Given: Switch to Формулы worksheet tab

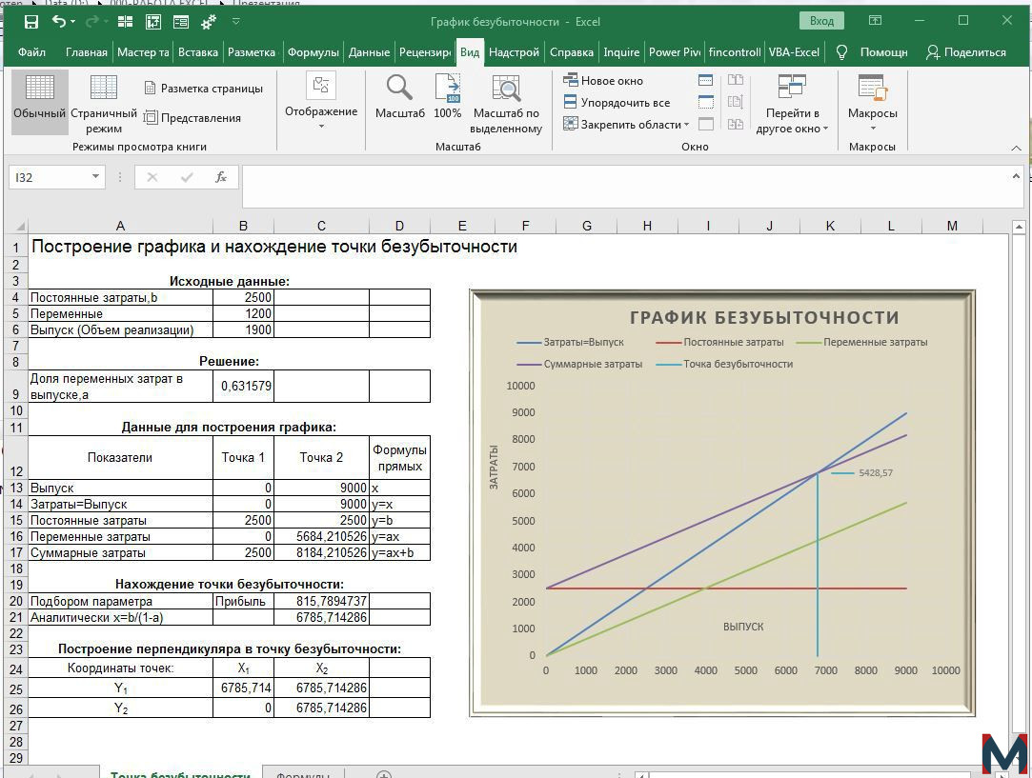Looking at the screenshot, I should tap(302, 774).
